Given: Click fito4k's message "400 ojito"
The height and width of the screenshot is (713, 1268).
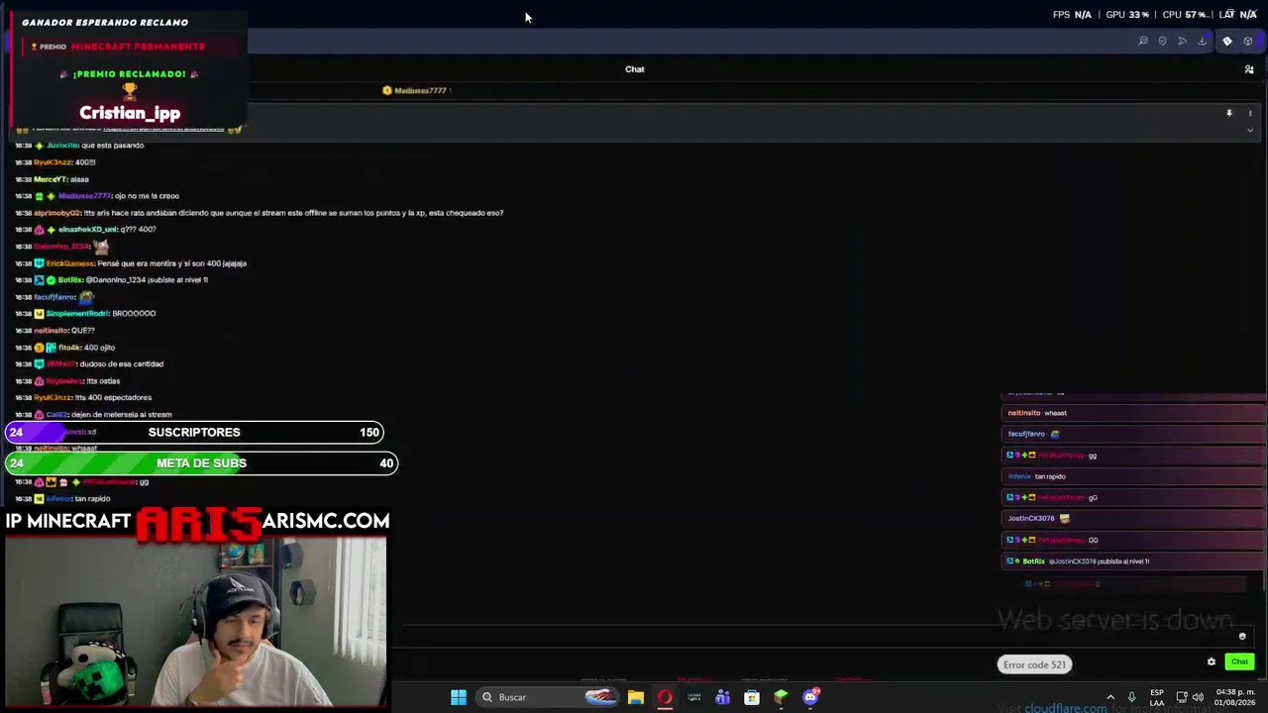Looking at the screenshot, I should [99, 348].
